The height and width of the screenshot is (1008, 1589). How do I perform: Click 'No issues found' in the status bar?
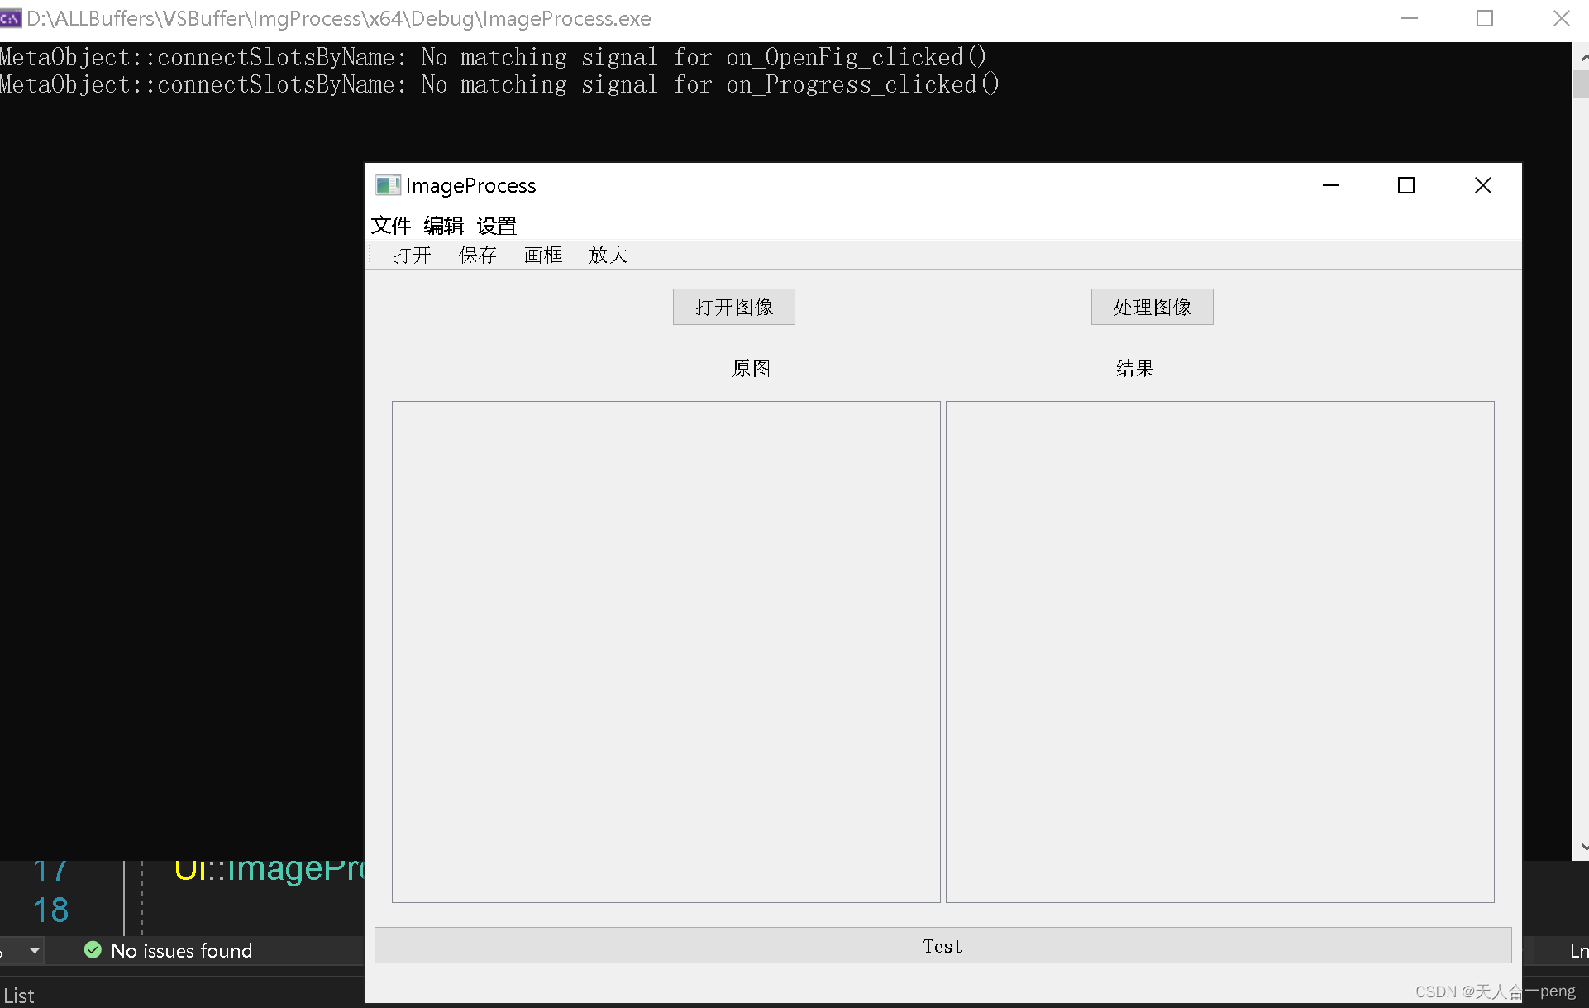pyautogui.click(x=182, y=950)
